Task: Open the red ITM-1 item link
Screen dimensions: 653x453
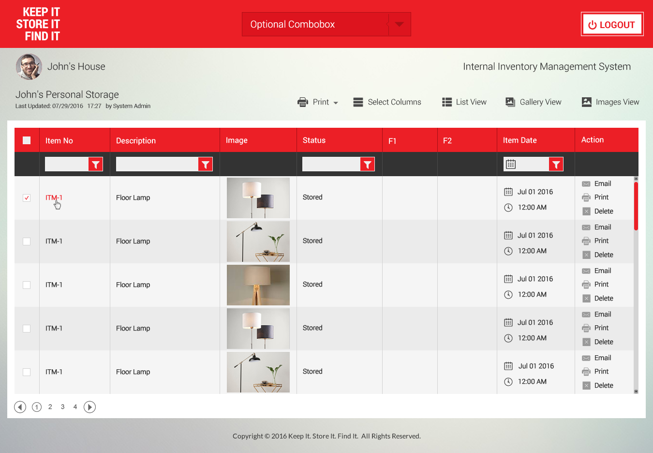Action: point(54,197)
